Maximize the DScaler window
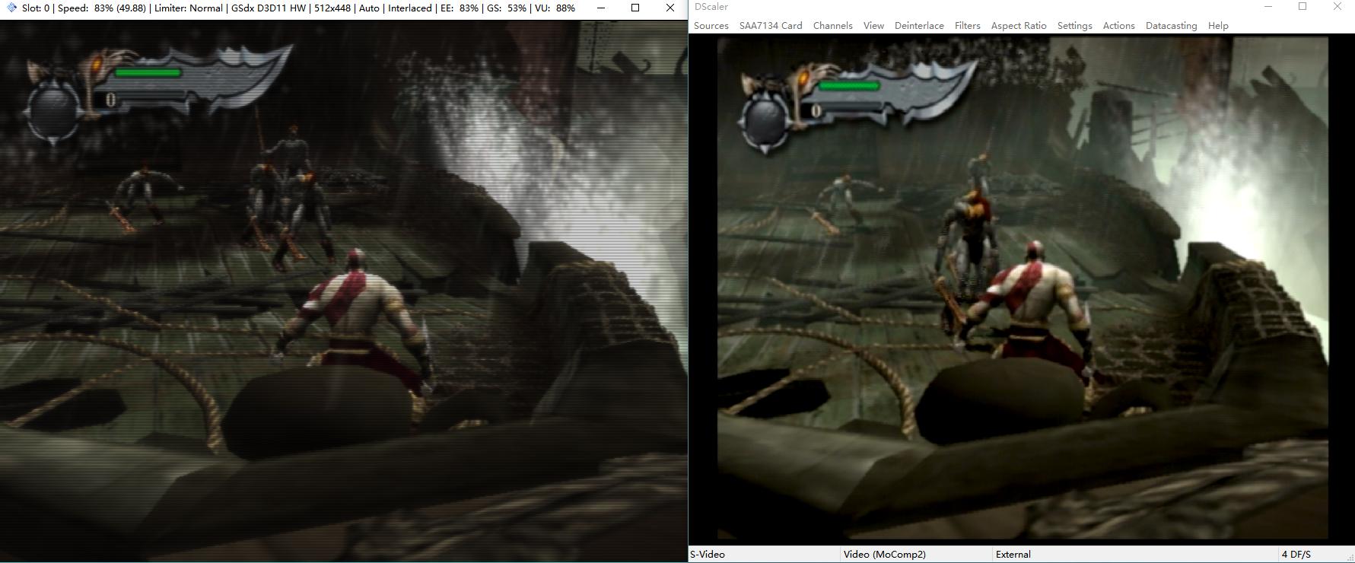Screen dimensions: 1355x563 pos(1303,7)
